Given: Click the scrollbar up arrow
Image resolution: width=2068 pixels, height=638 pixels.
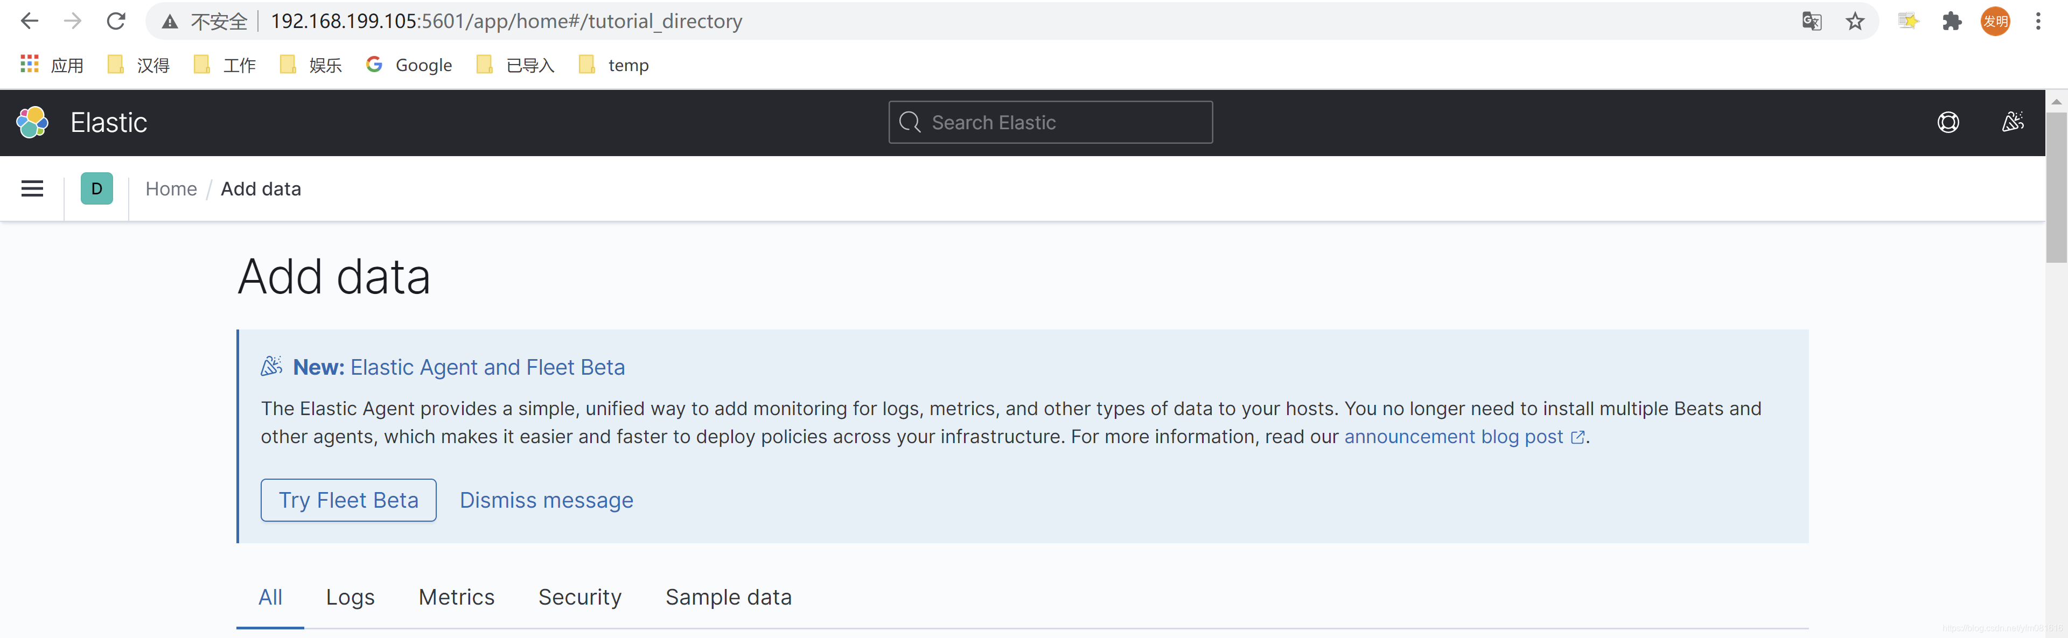Looking at the screenshot, I should pos(2056,101).
